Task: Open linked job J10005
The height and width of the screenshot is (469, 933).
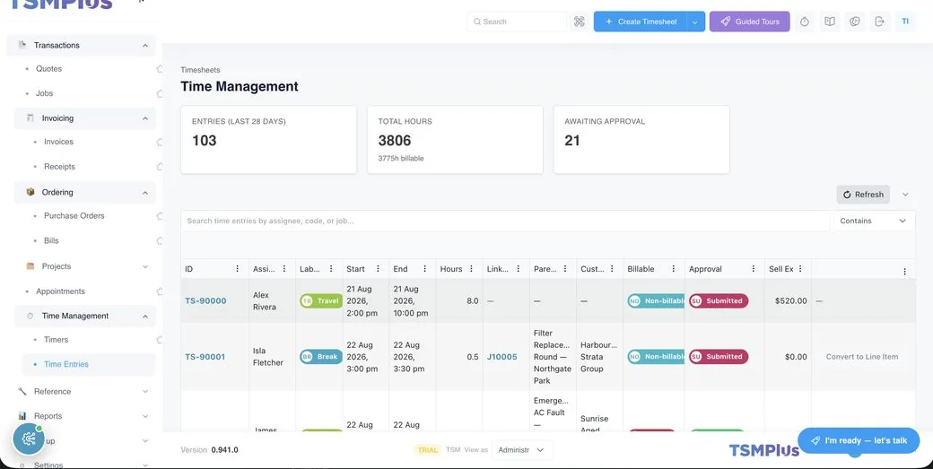Action: click(x=502, y=357)
